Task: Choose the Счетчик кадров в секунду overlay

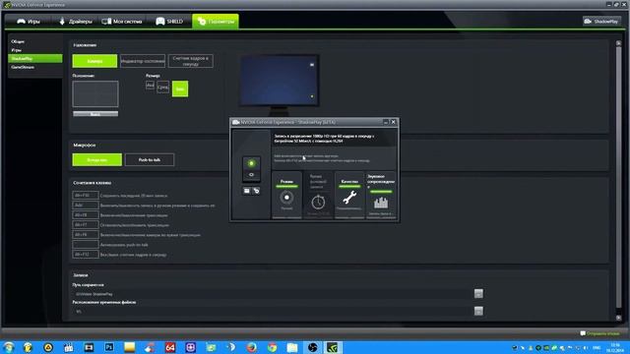Action: [190, 61]
